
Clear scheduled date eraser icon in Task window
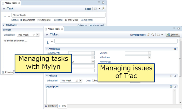(x=34, y=35)
